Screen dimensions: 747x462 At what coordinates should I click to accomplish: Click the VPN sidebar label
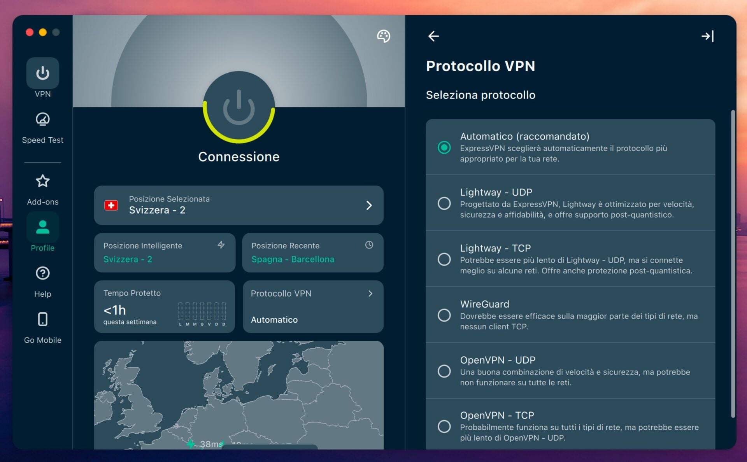click(43, 94)
